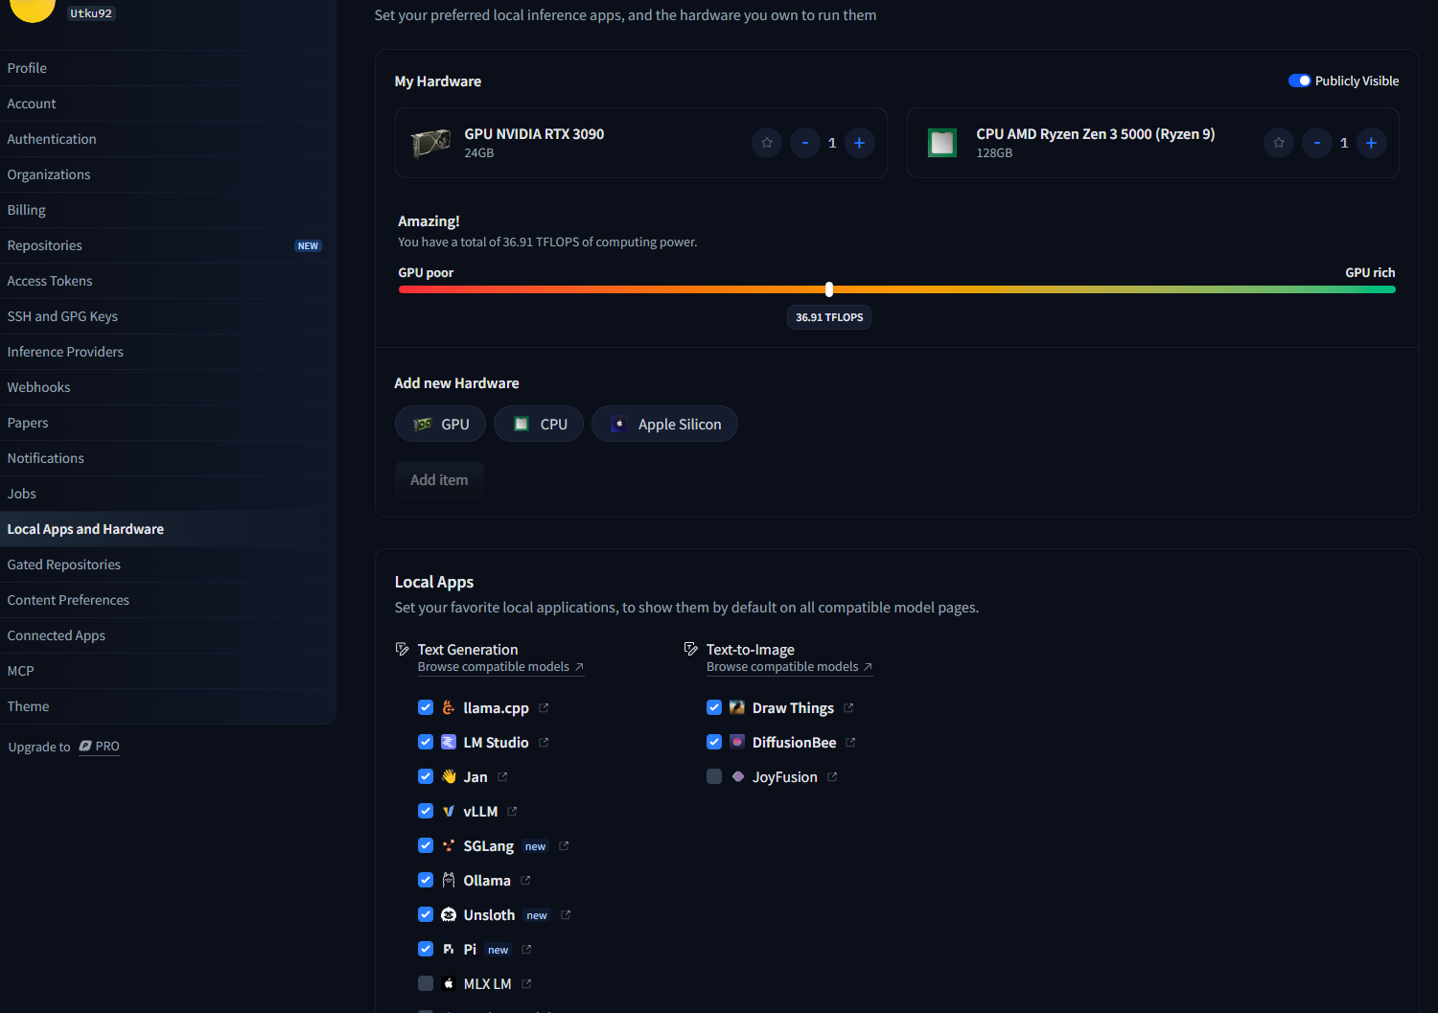Open Jan external link icon
This screenshot has width=1438, height=1013.
coord(502,777)
